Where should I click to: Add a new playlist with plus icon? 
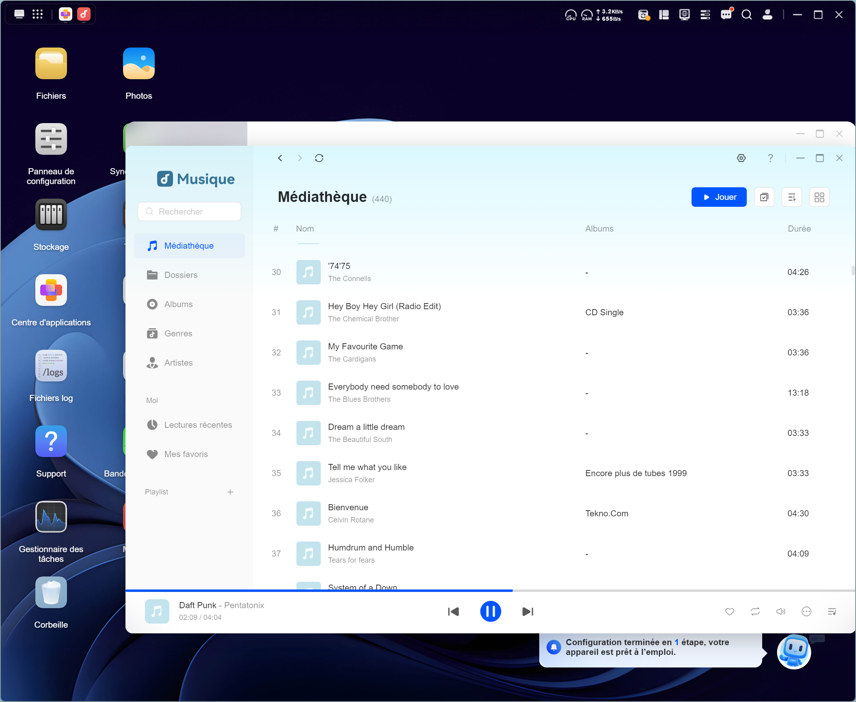(230, 492)
